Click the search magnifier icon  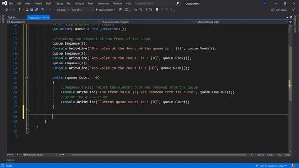[x=178, y=3]
